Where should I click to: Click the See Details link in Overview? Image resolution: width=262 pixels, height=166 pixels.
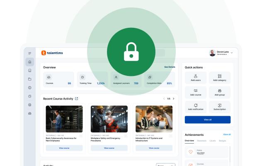click(x=170, y=67)
